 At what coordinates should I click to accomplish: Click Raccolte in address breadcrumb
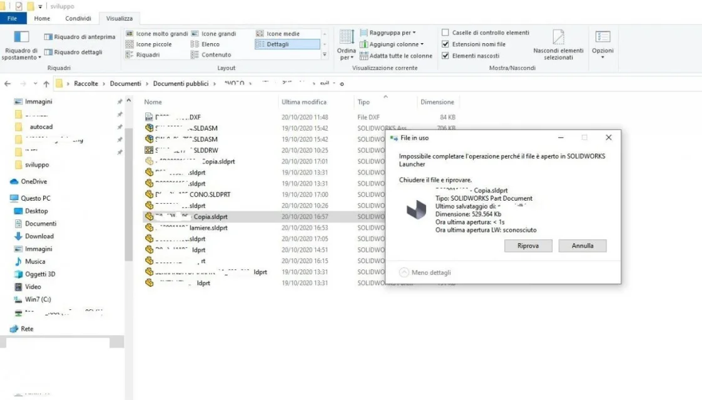[x=86, y=84]
